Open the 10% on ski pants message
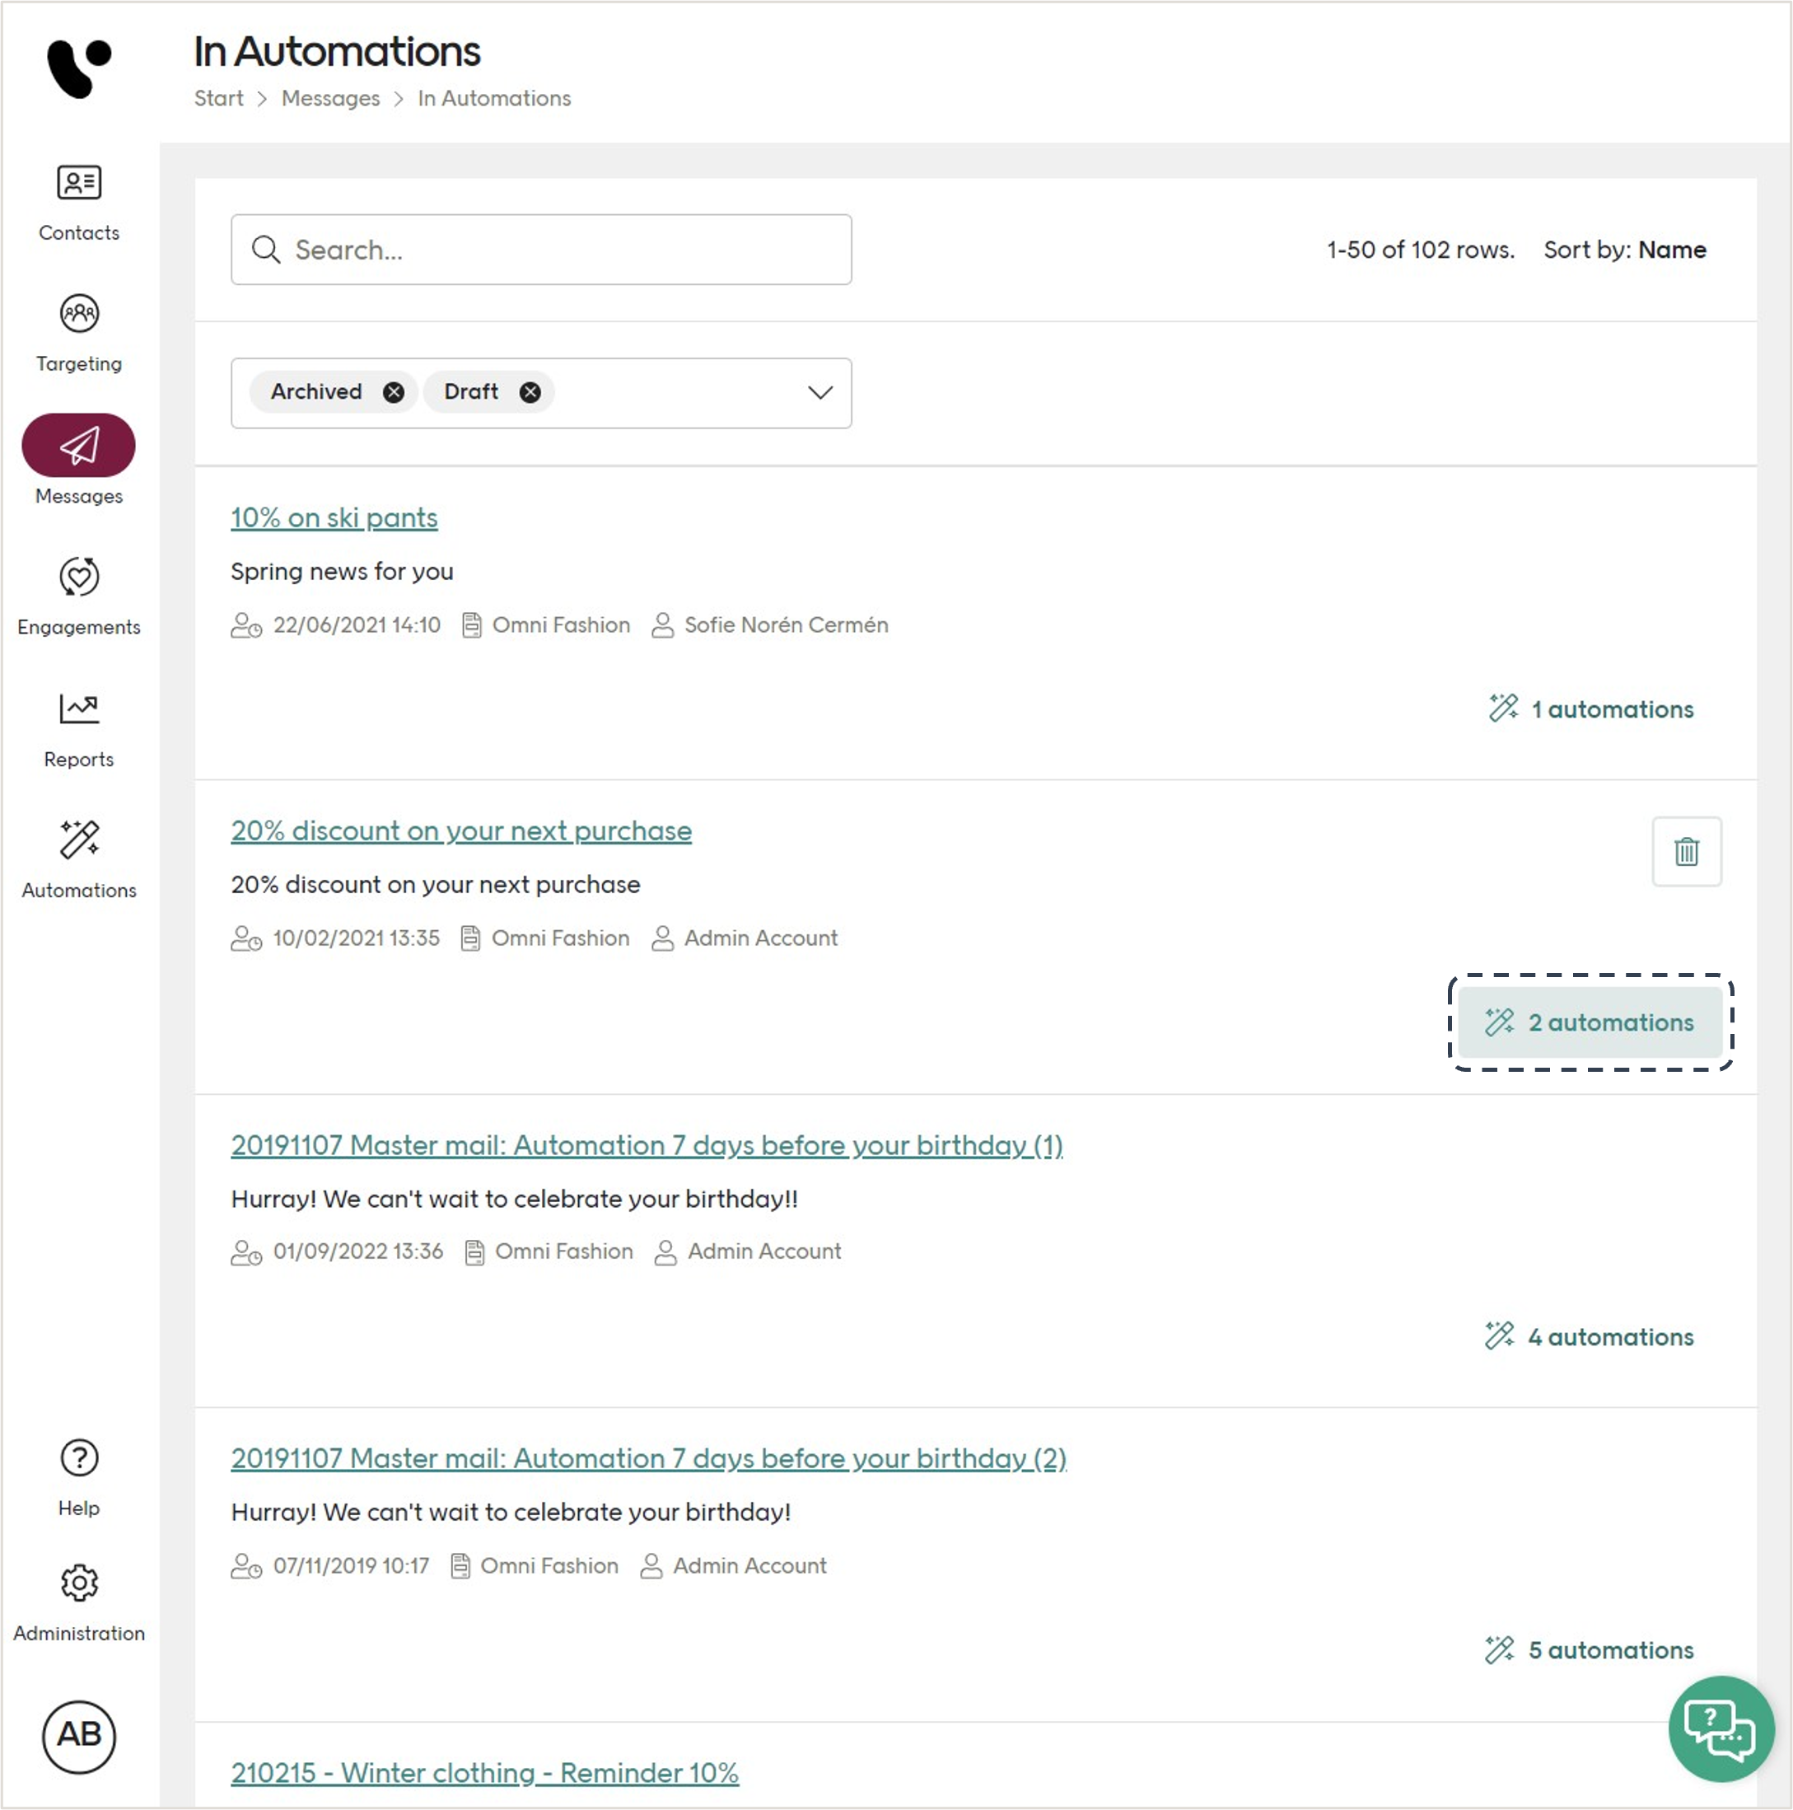Viewport: 1793px width, 1810px height. (x=334, y=517)
